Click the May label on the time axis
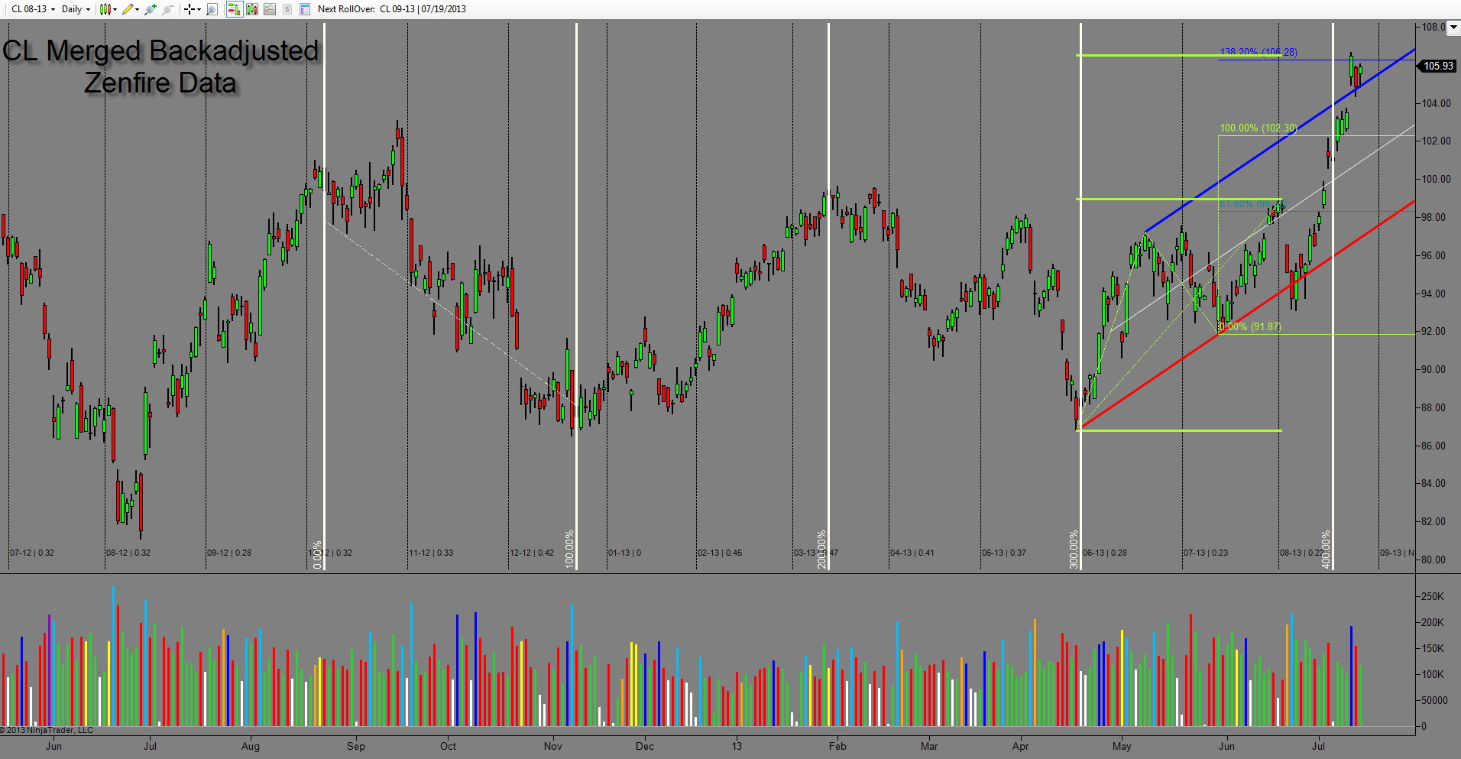Image resolution: width=1461 pixels, height=759 pixels. 1122,746
